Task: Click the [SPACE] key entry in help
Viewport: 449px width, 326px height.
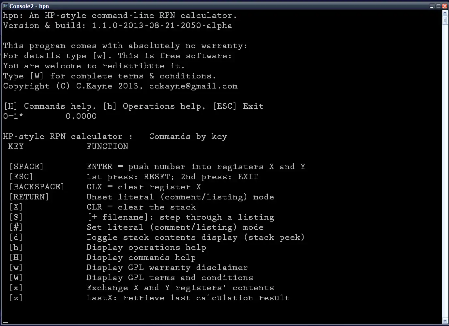Action: [26, 167]
